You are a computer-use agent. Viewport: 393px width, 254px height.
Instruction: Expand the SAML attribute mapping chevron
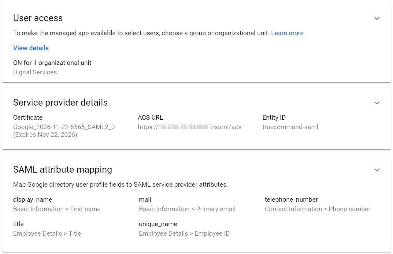(377, 170)
